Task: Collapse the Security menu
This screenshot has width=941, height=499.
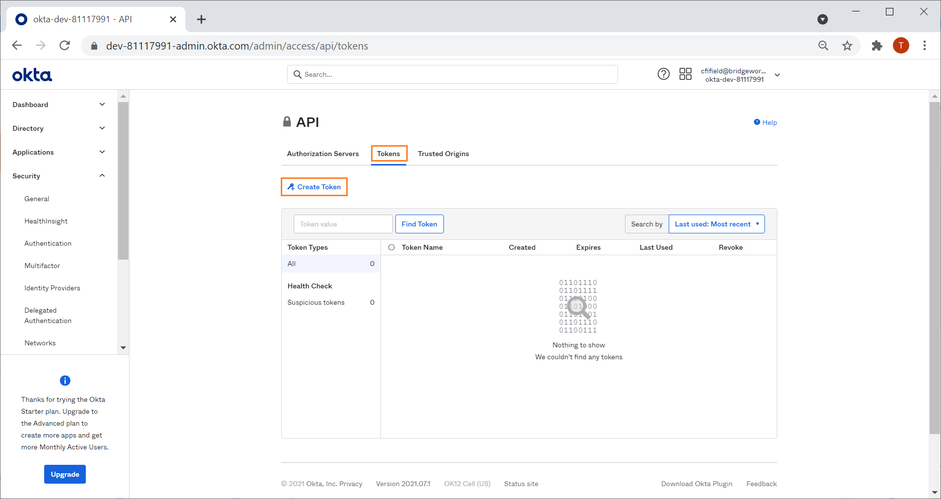Action: pos(59,176)
